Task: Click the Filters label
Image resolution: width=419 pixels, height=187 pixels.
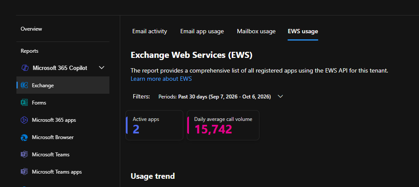Action: [141, 96]
